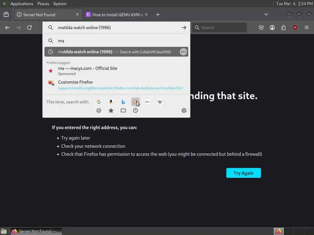Open macys.com sponsored suggestion
This screenshot has height=235, width=314.
pos(116,71)
